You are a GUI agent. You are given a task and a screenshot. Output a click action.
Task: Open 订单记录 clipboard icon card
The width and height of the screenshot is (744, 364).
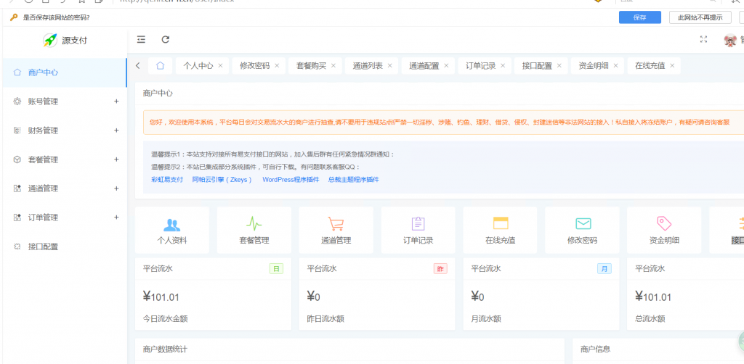point(418,224)
